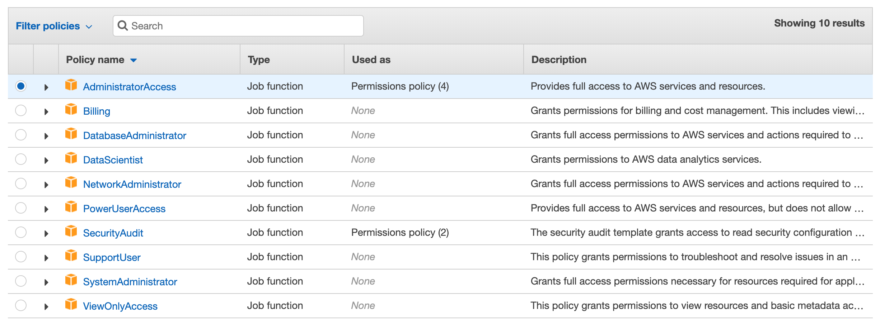Viewport: 880px width, 329px height.
Task: Select the NetworkAdministrator radio button
Action: pos(21,183)
